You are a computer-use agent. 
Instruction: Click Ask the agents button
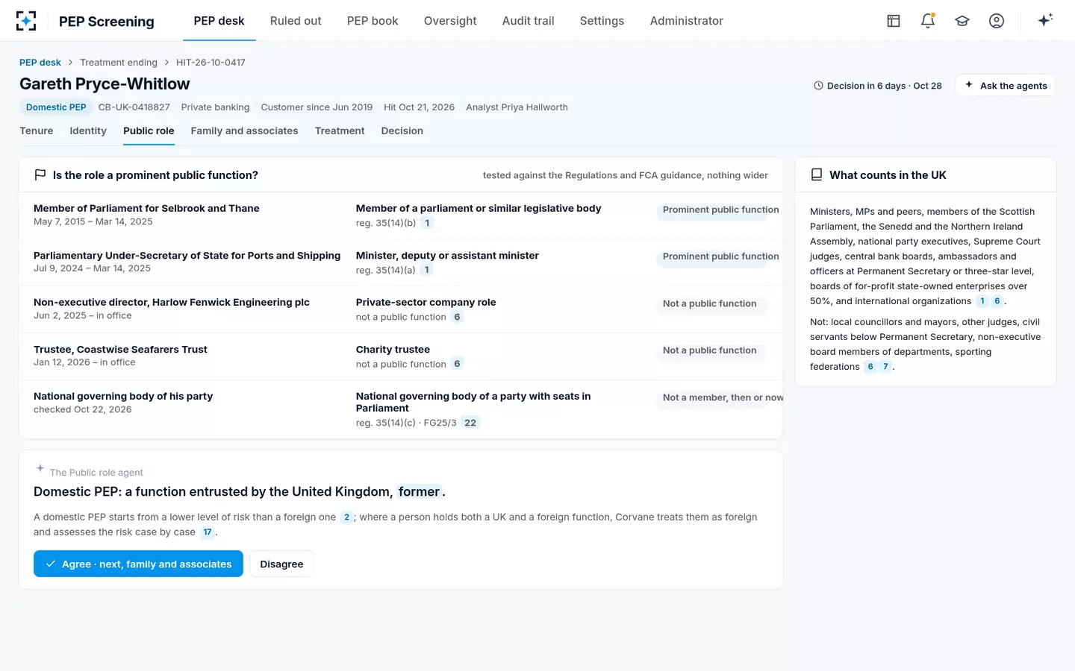(1006, 86)
